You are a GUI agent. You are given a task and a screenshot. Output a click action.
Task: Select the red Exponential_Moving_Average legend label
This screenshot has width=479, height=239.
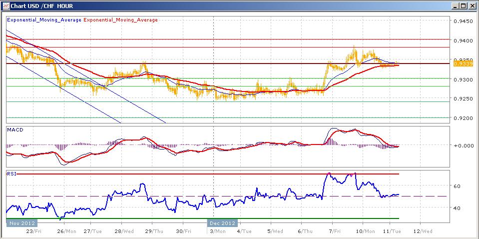click(120, 20)
